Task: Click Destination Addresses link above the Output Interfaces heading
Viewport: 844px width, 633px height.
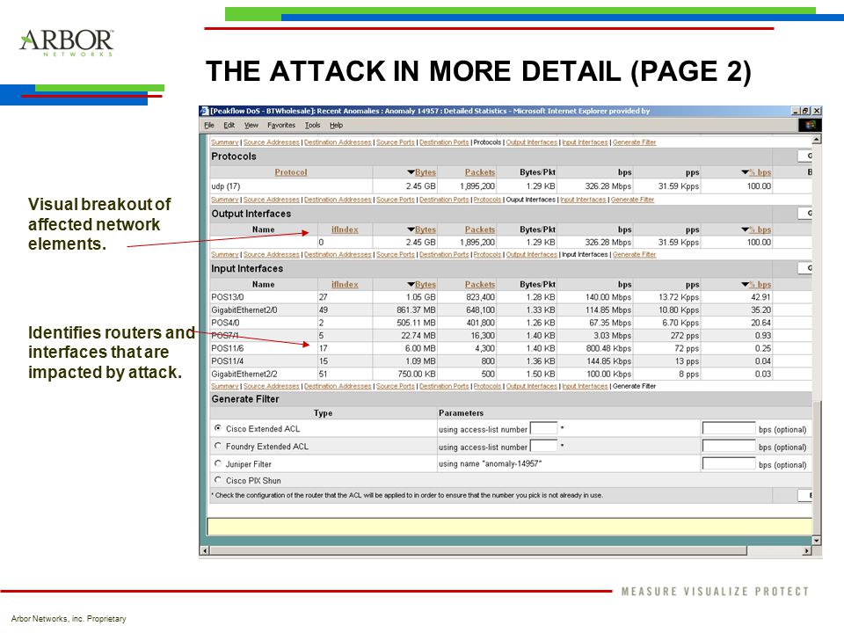Action: coord(338,200)
